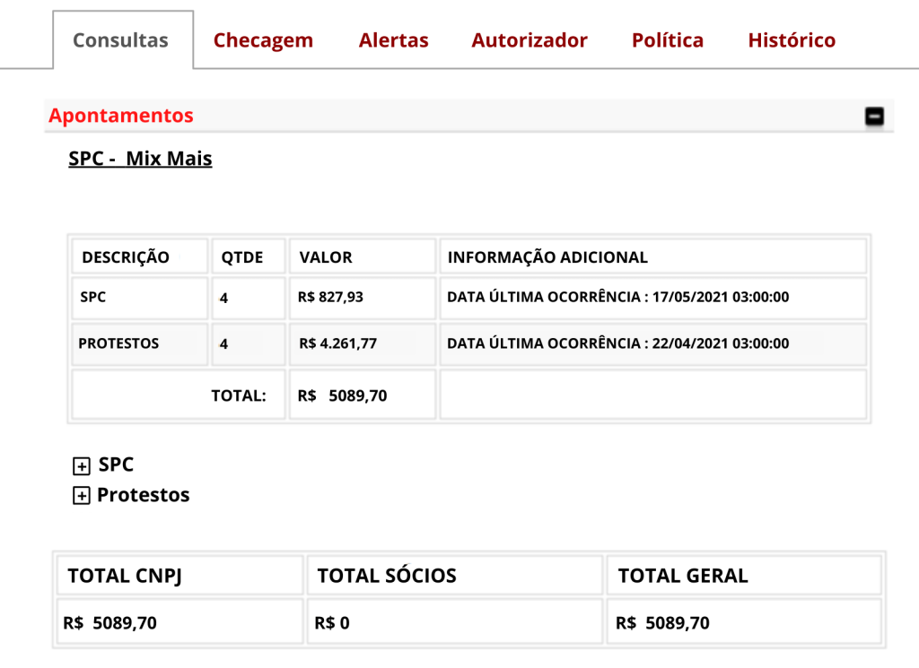Screen dimensions: 919x668
Task: Click the DESCRIÇÃO column header
Action: coord(126,257)
